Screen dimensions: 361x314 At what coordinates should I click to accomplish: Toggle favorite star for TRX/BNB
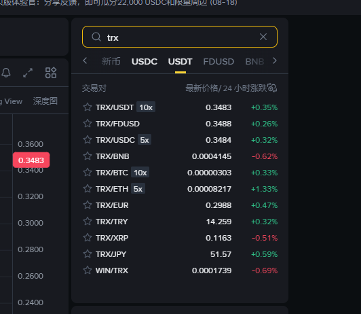click(x=88, y=156)
